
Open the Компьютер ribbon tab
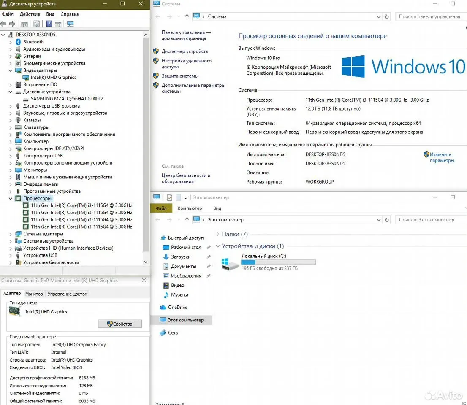point(190,208)
